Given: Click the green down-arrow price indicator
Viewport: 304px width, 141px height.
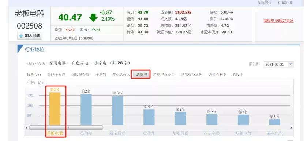Looking at the screenshot, I should point(93,17).
